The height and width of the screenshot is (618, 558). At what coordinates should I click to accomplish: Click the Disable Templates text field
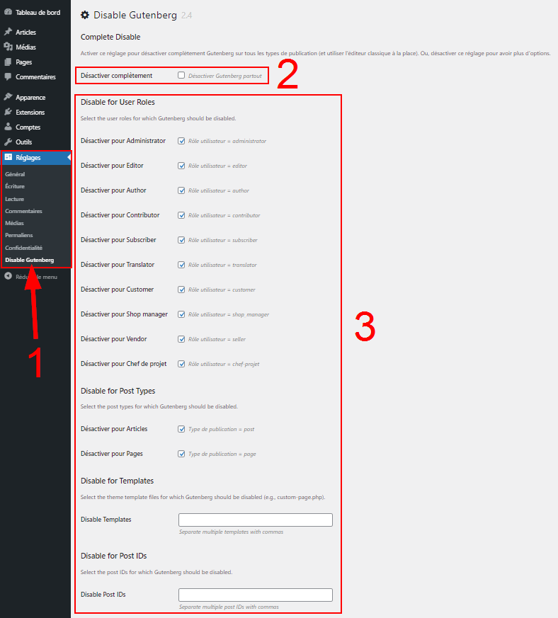(x=255, y=520)
